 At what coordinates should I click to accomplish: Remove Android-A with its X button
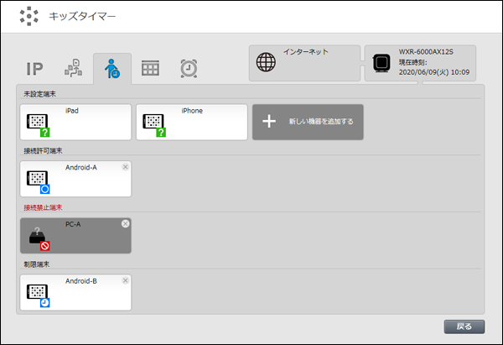coord(126,167)
